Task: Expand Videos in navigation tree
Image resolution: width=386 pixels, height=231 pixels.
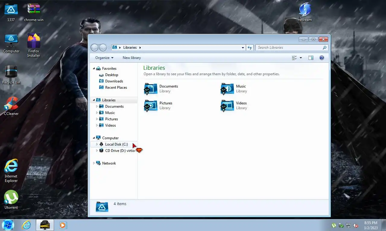Action: point(97,125)
